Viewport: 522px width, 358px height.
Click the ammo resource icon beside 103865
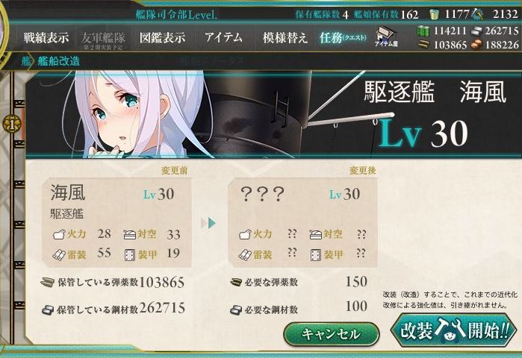point(423,45)
